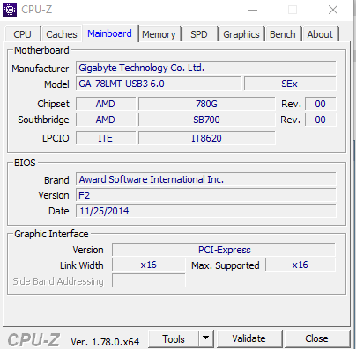This screenshot has width=356, height=349.
Task: Click the CPU-Z app icon in title bar
Action: tap(10, 10)
